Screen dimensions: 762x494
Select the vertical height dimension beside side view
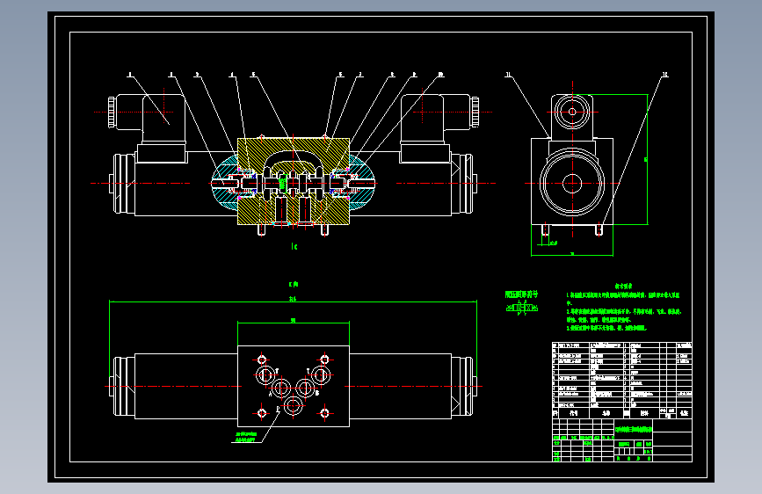(647, 159)
